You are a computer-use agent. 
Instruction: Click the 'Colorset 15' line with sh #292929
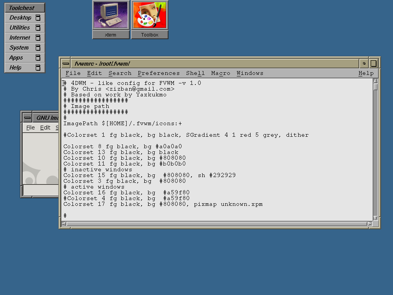click(x=149, y=176)
